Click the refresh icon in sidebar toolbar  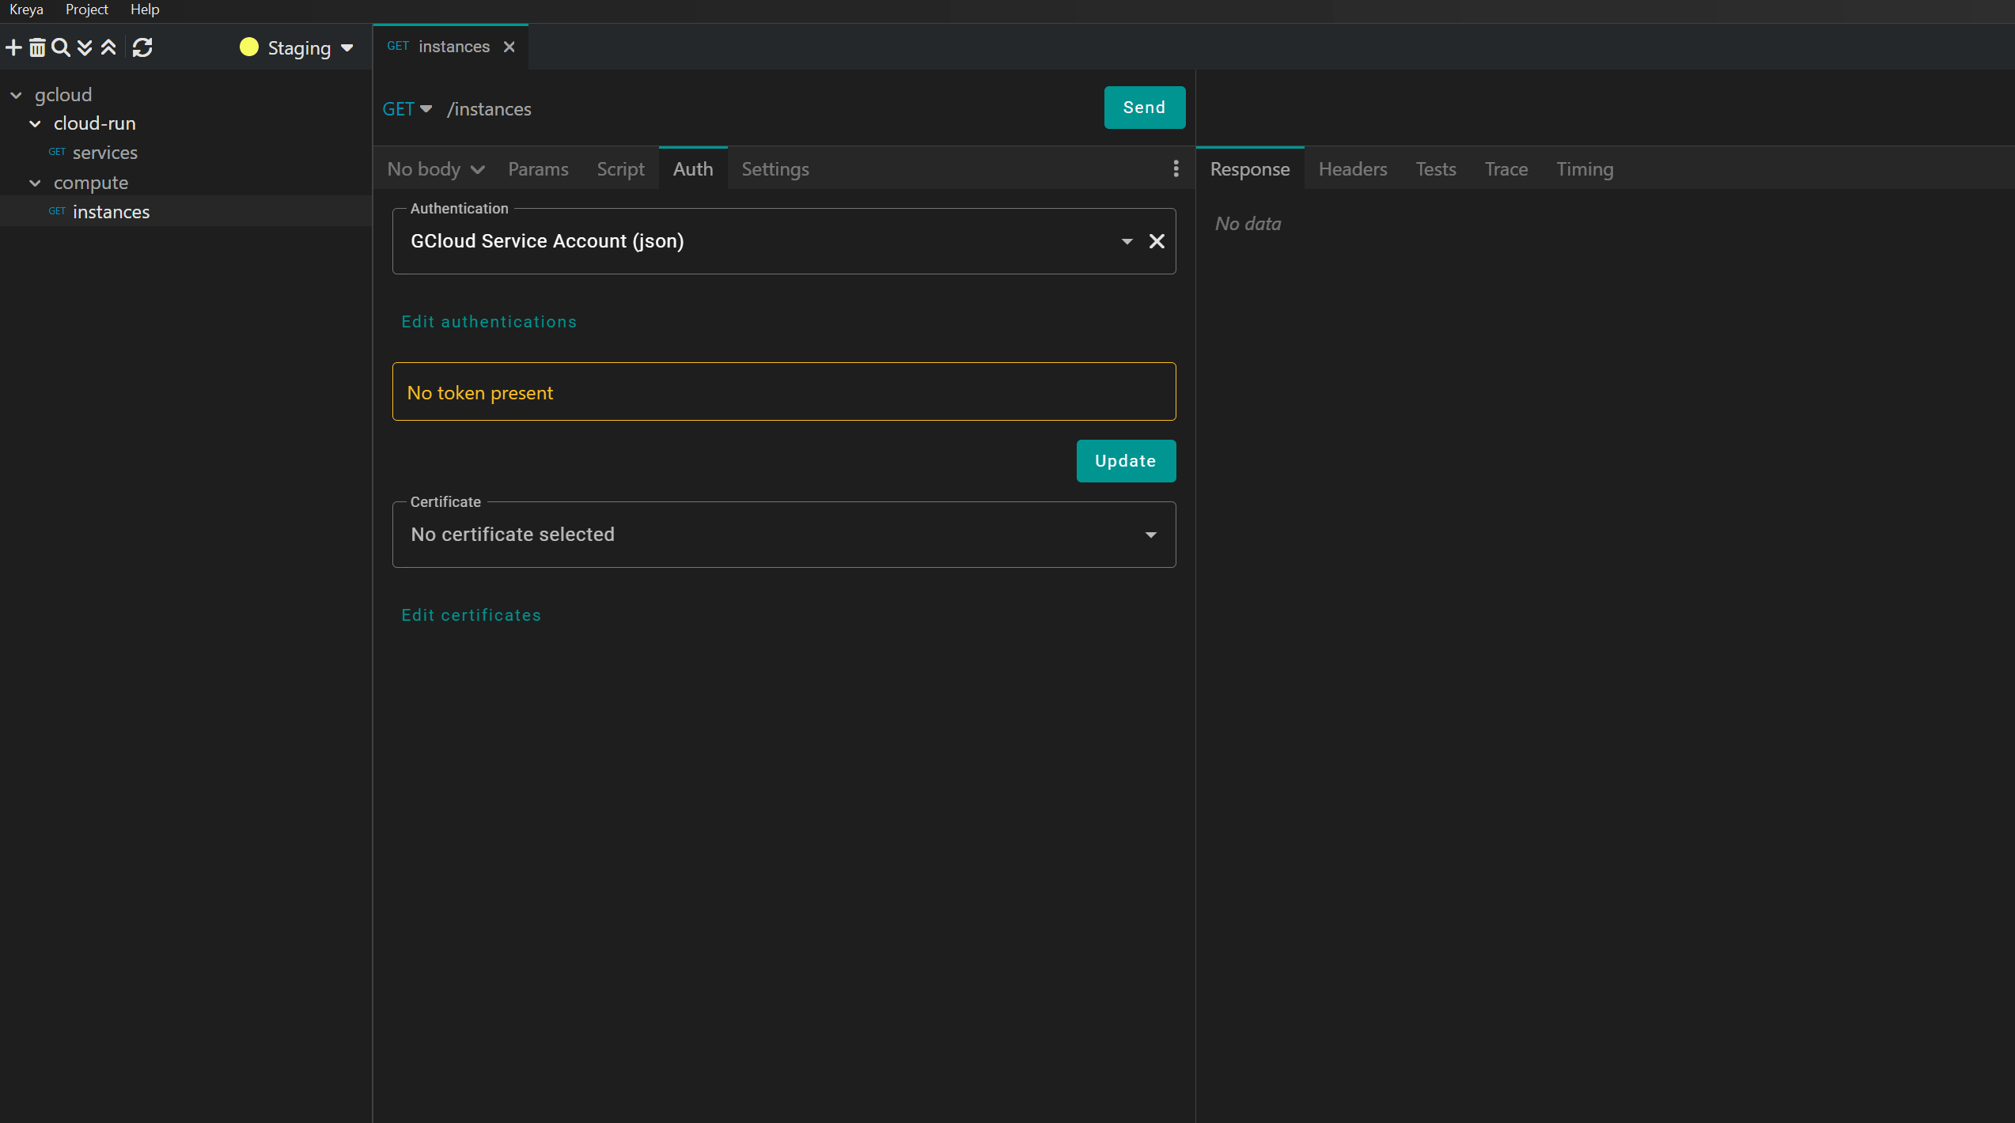(x=142, y=47)
